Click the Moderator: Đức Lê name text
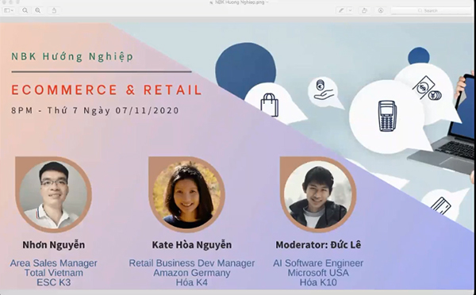 point(318,244)
